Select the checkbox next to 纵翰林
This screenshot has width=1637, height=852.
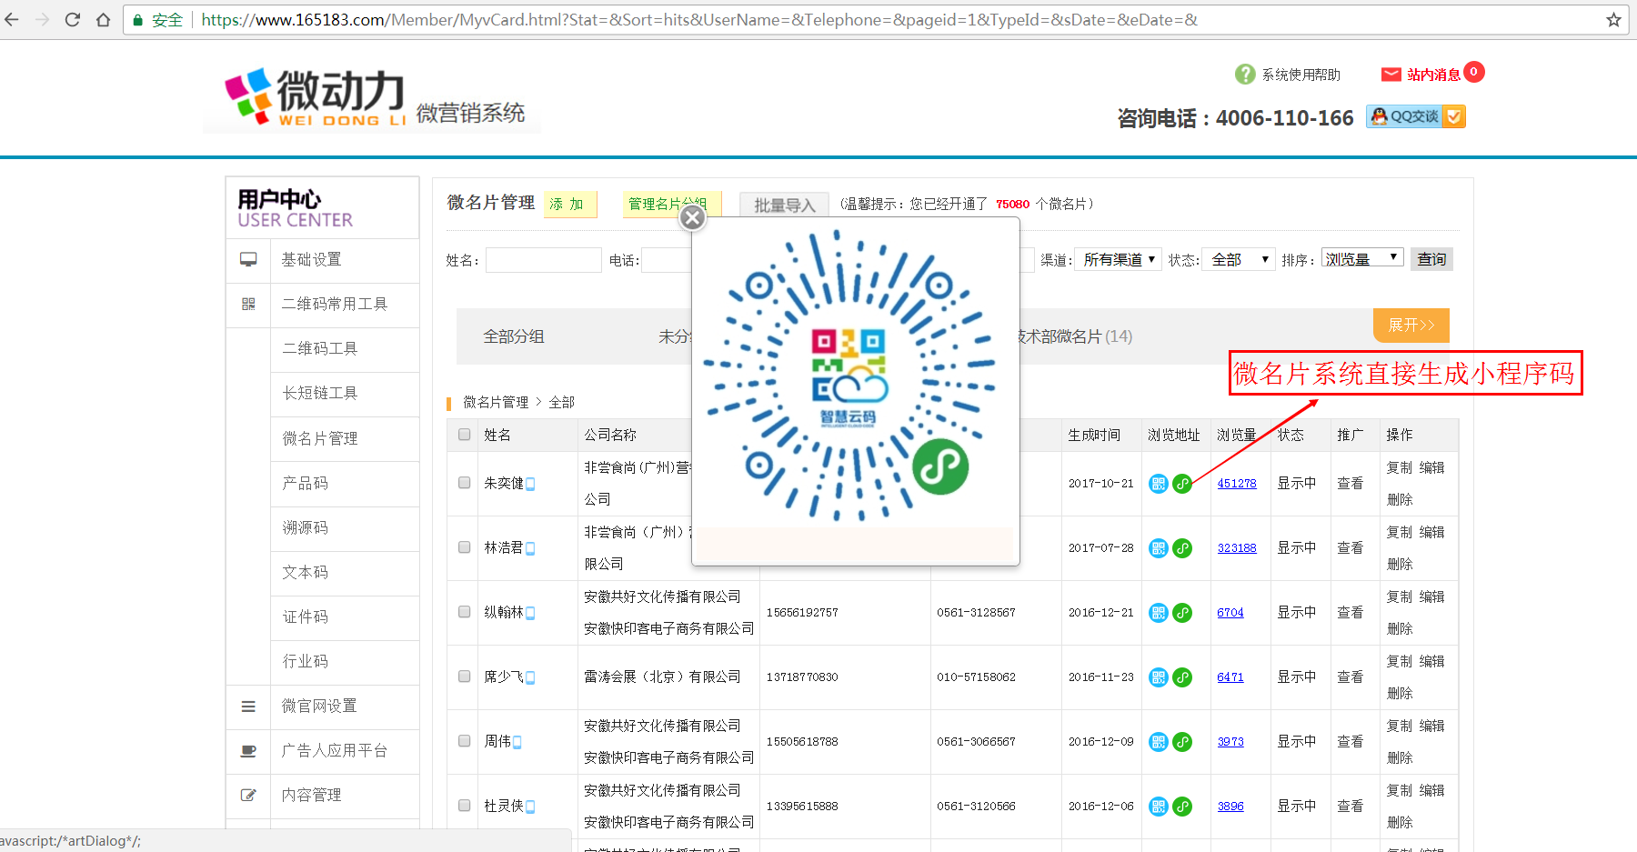click(465, 612)
